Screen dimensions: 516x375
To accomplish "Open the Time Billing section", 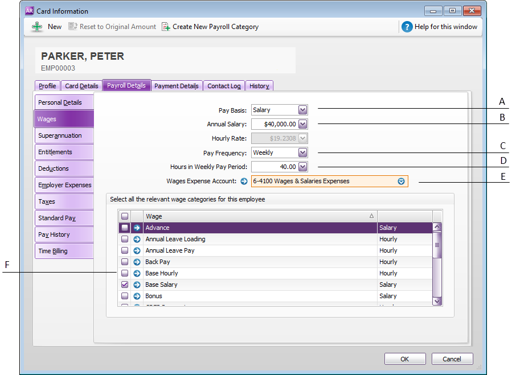I will (x=64, y=251).
